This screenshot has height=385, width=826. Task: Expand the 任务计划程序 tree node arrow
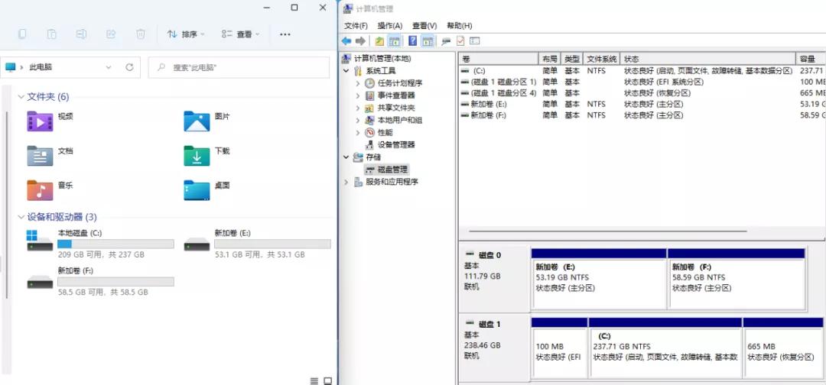coord(358,83)
